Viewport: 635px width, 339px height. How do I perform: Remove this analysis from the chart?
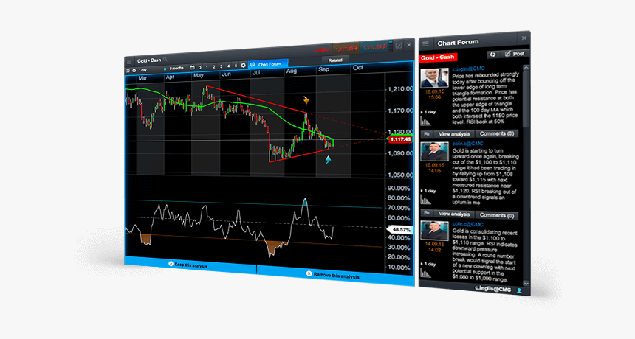pos(334,275)
